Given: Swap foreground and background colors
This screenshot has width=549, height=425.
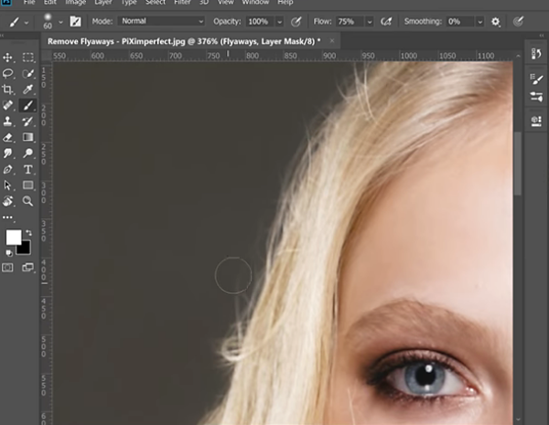Looking at the screenshot, I should click(x=28, y=233).
